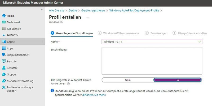Image resolution: width=212 pixels, height=106 pixels.
Task: Click the Benutzer person icon
Action: tap(4, 68)
